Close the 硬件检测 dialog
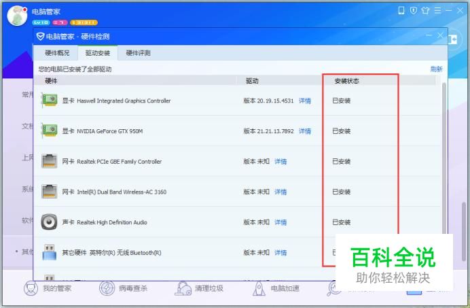The width and height of the screenshot is (470, 308). pyautogui.click(x=440, y=35)
